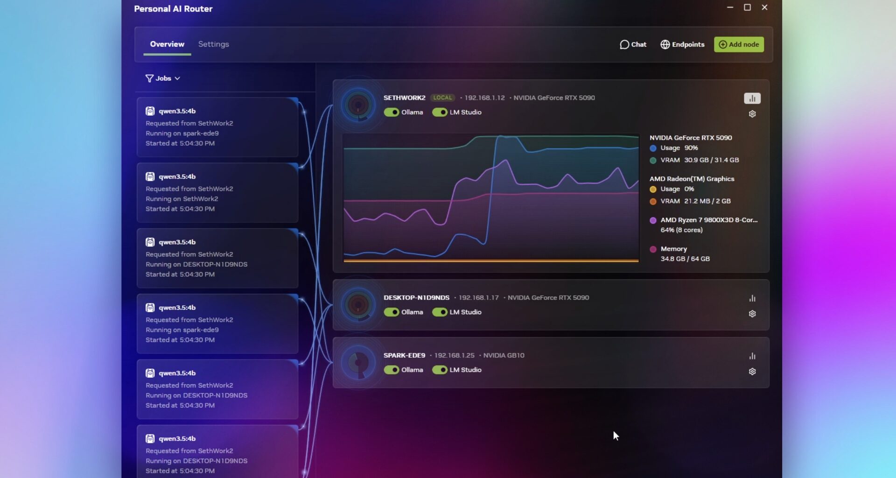Click the Jobs filter funnel icon

click(149, 78)
